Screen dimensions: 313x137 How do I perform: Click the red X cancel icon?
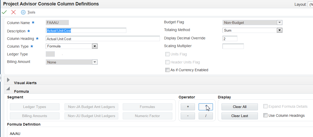(x=14, y=12)
